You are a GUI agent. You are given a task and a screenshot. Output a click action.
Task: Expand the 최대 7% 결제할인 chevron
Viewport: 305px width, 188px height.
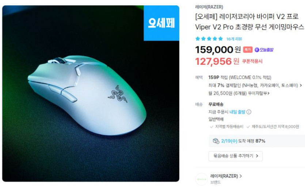(x=301, y=85)
